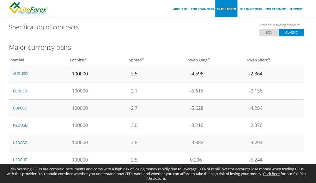Click 'Available in trading accounts' label

click(280, 25)
